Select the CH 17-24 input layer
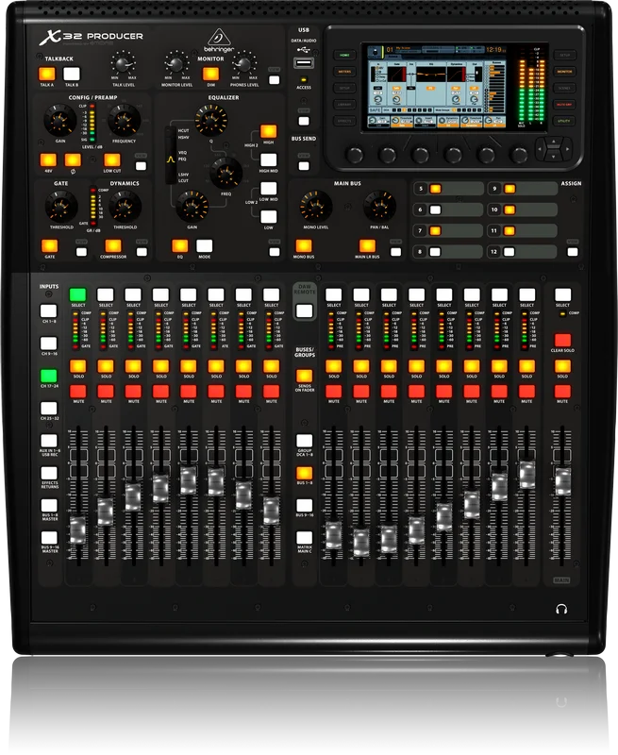Screen dimensions: 618x755 point(48,376)
